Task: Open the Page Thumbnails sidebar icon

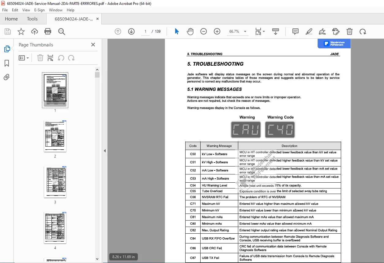Action: [7, 49]
